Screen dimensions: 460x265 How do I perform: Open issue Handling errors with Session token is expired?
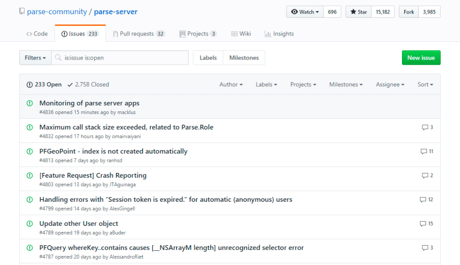point(166,199)
